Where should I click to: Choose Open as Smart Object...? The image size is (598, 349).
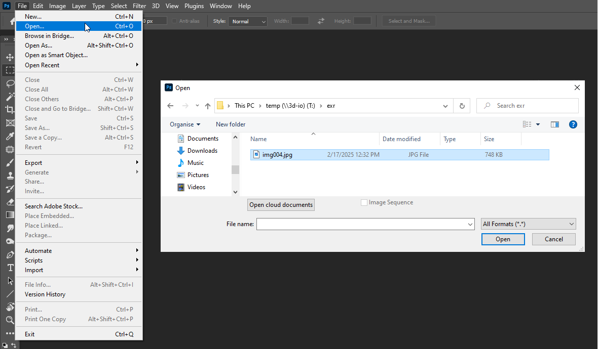(x=79, y=55)
